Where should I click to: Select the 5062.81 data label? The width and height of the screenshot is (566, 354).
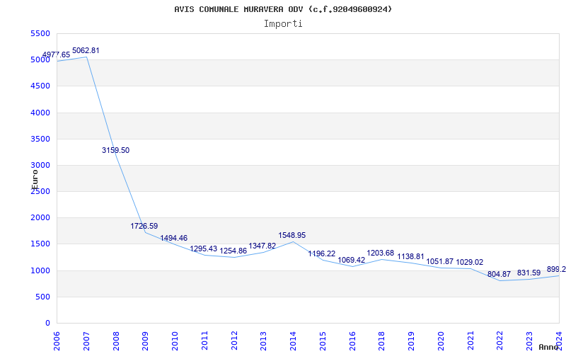point(86,50)
